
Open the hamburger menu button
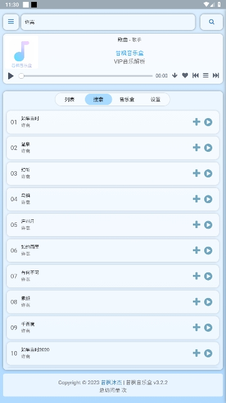click(x=11, y=22)
